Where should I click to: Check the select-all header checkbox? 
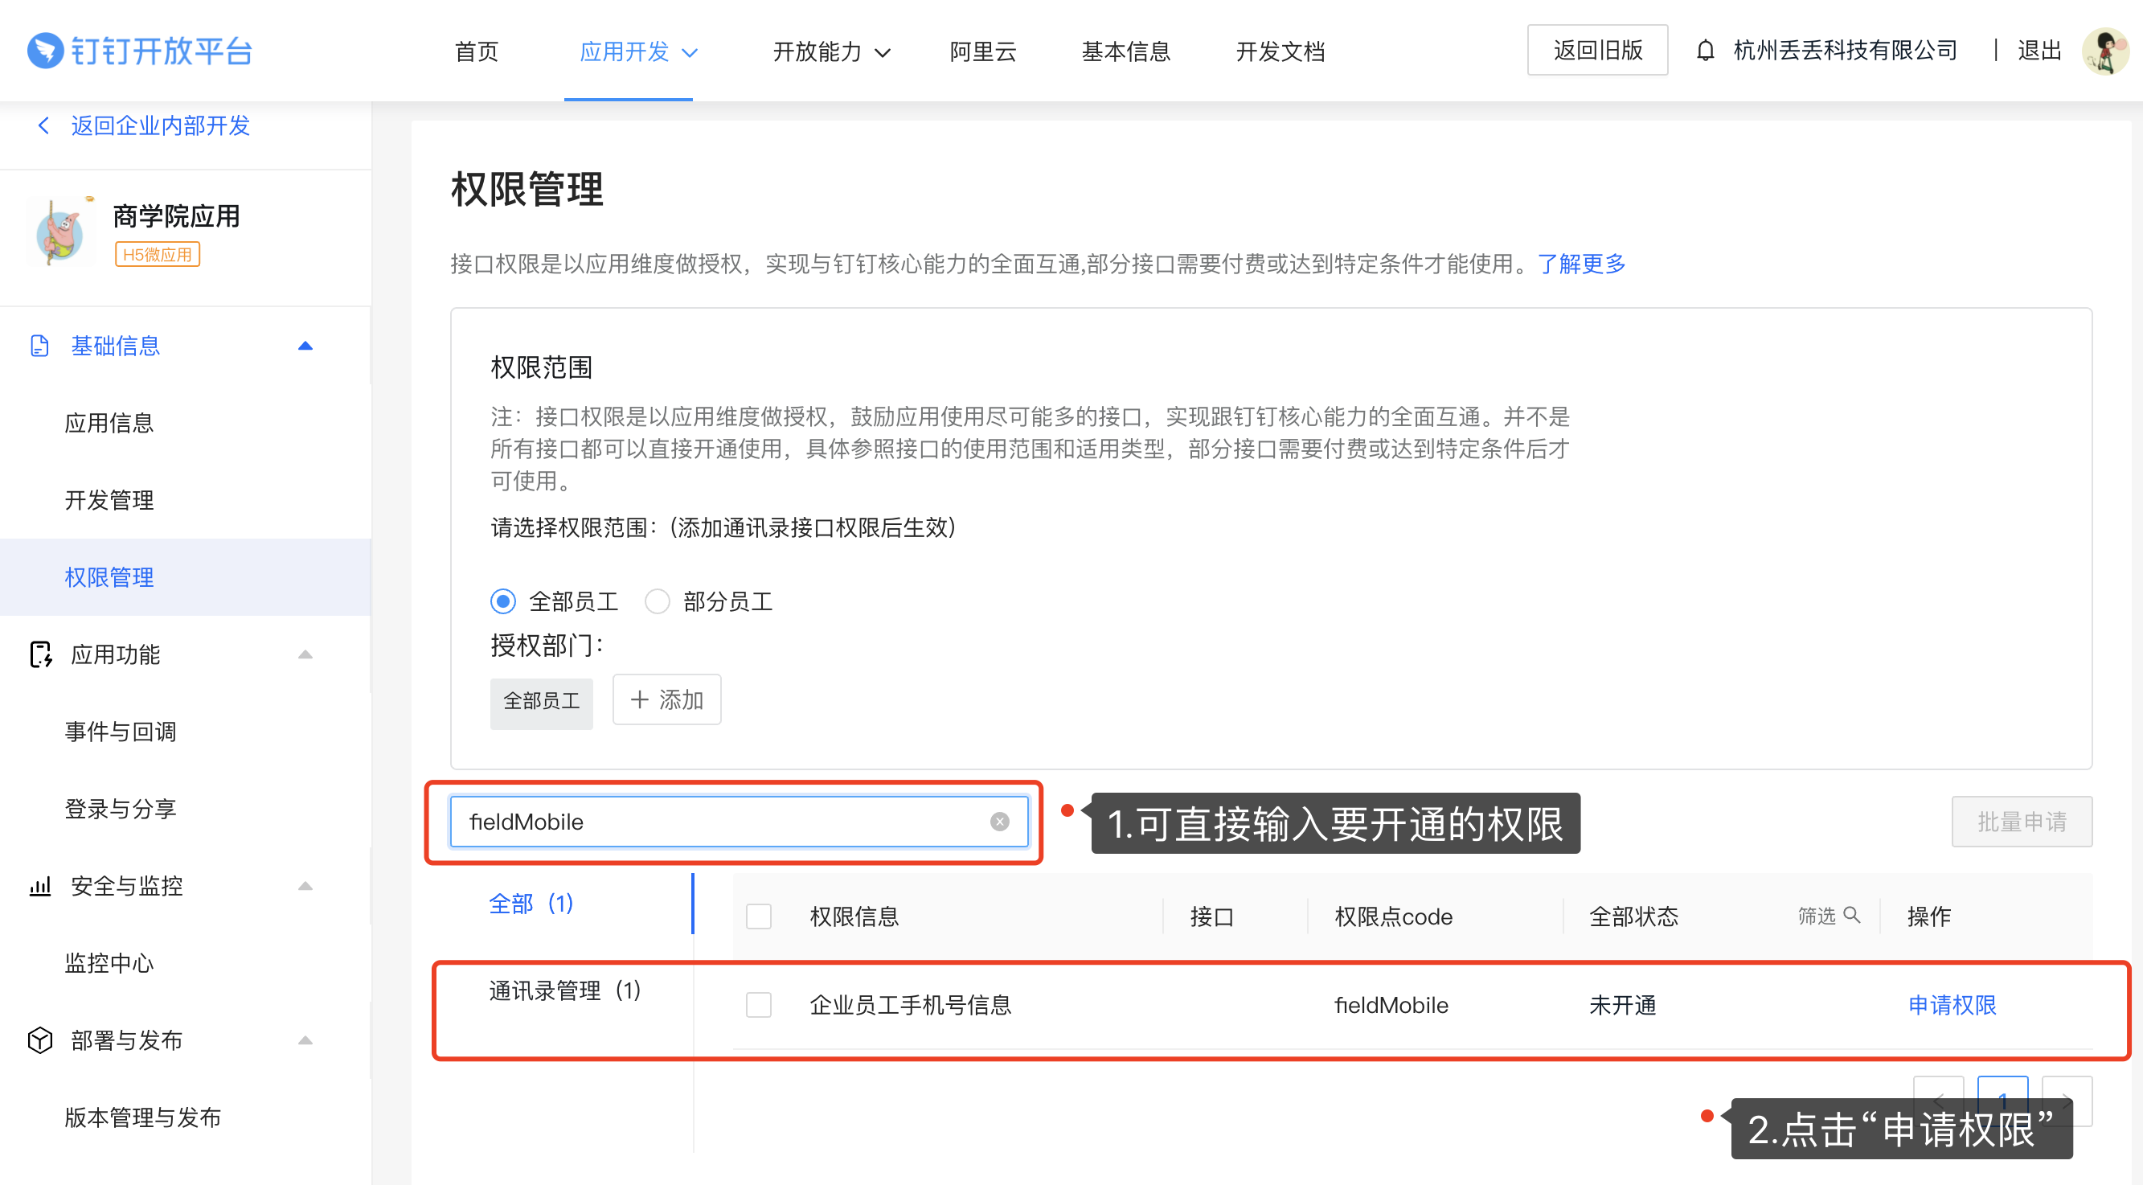759,916
